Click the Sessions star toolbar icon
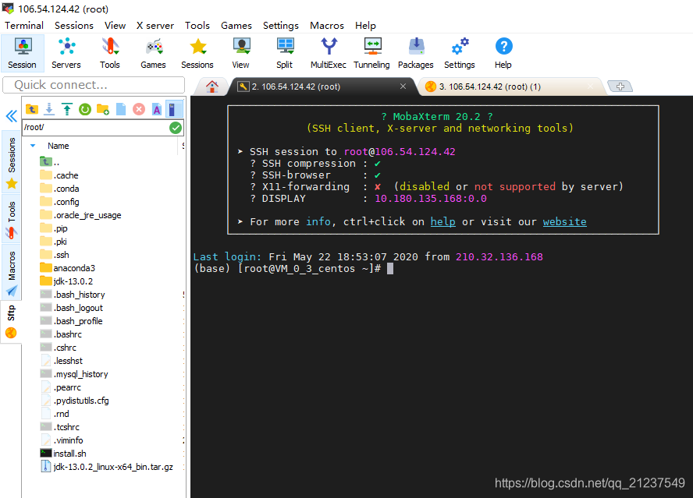This screenshot has height=498, width=693. click(197, 54)
